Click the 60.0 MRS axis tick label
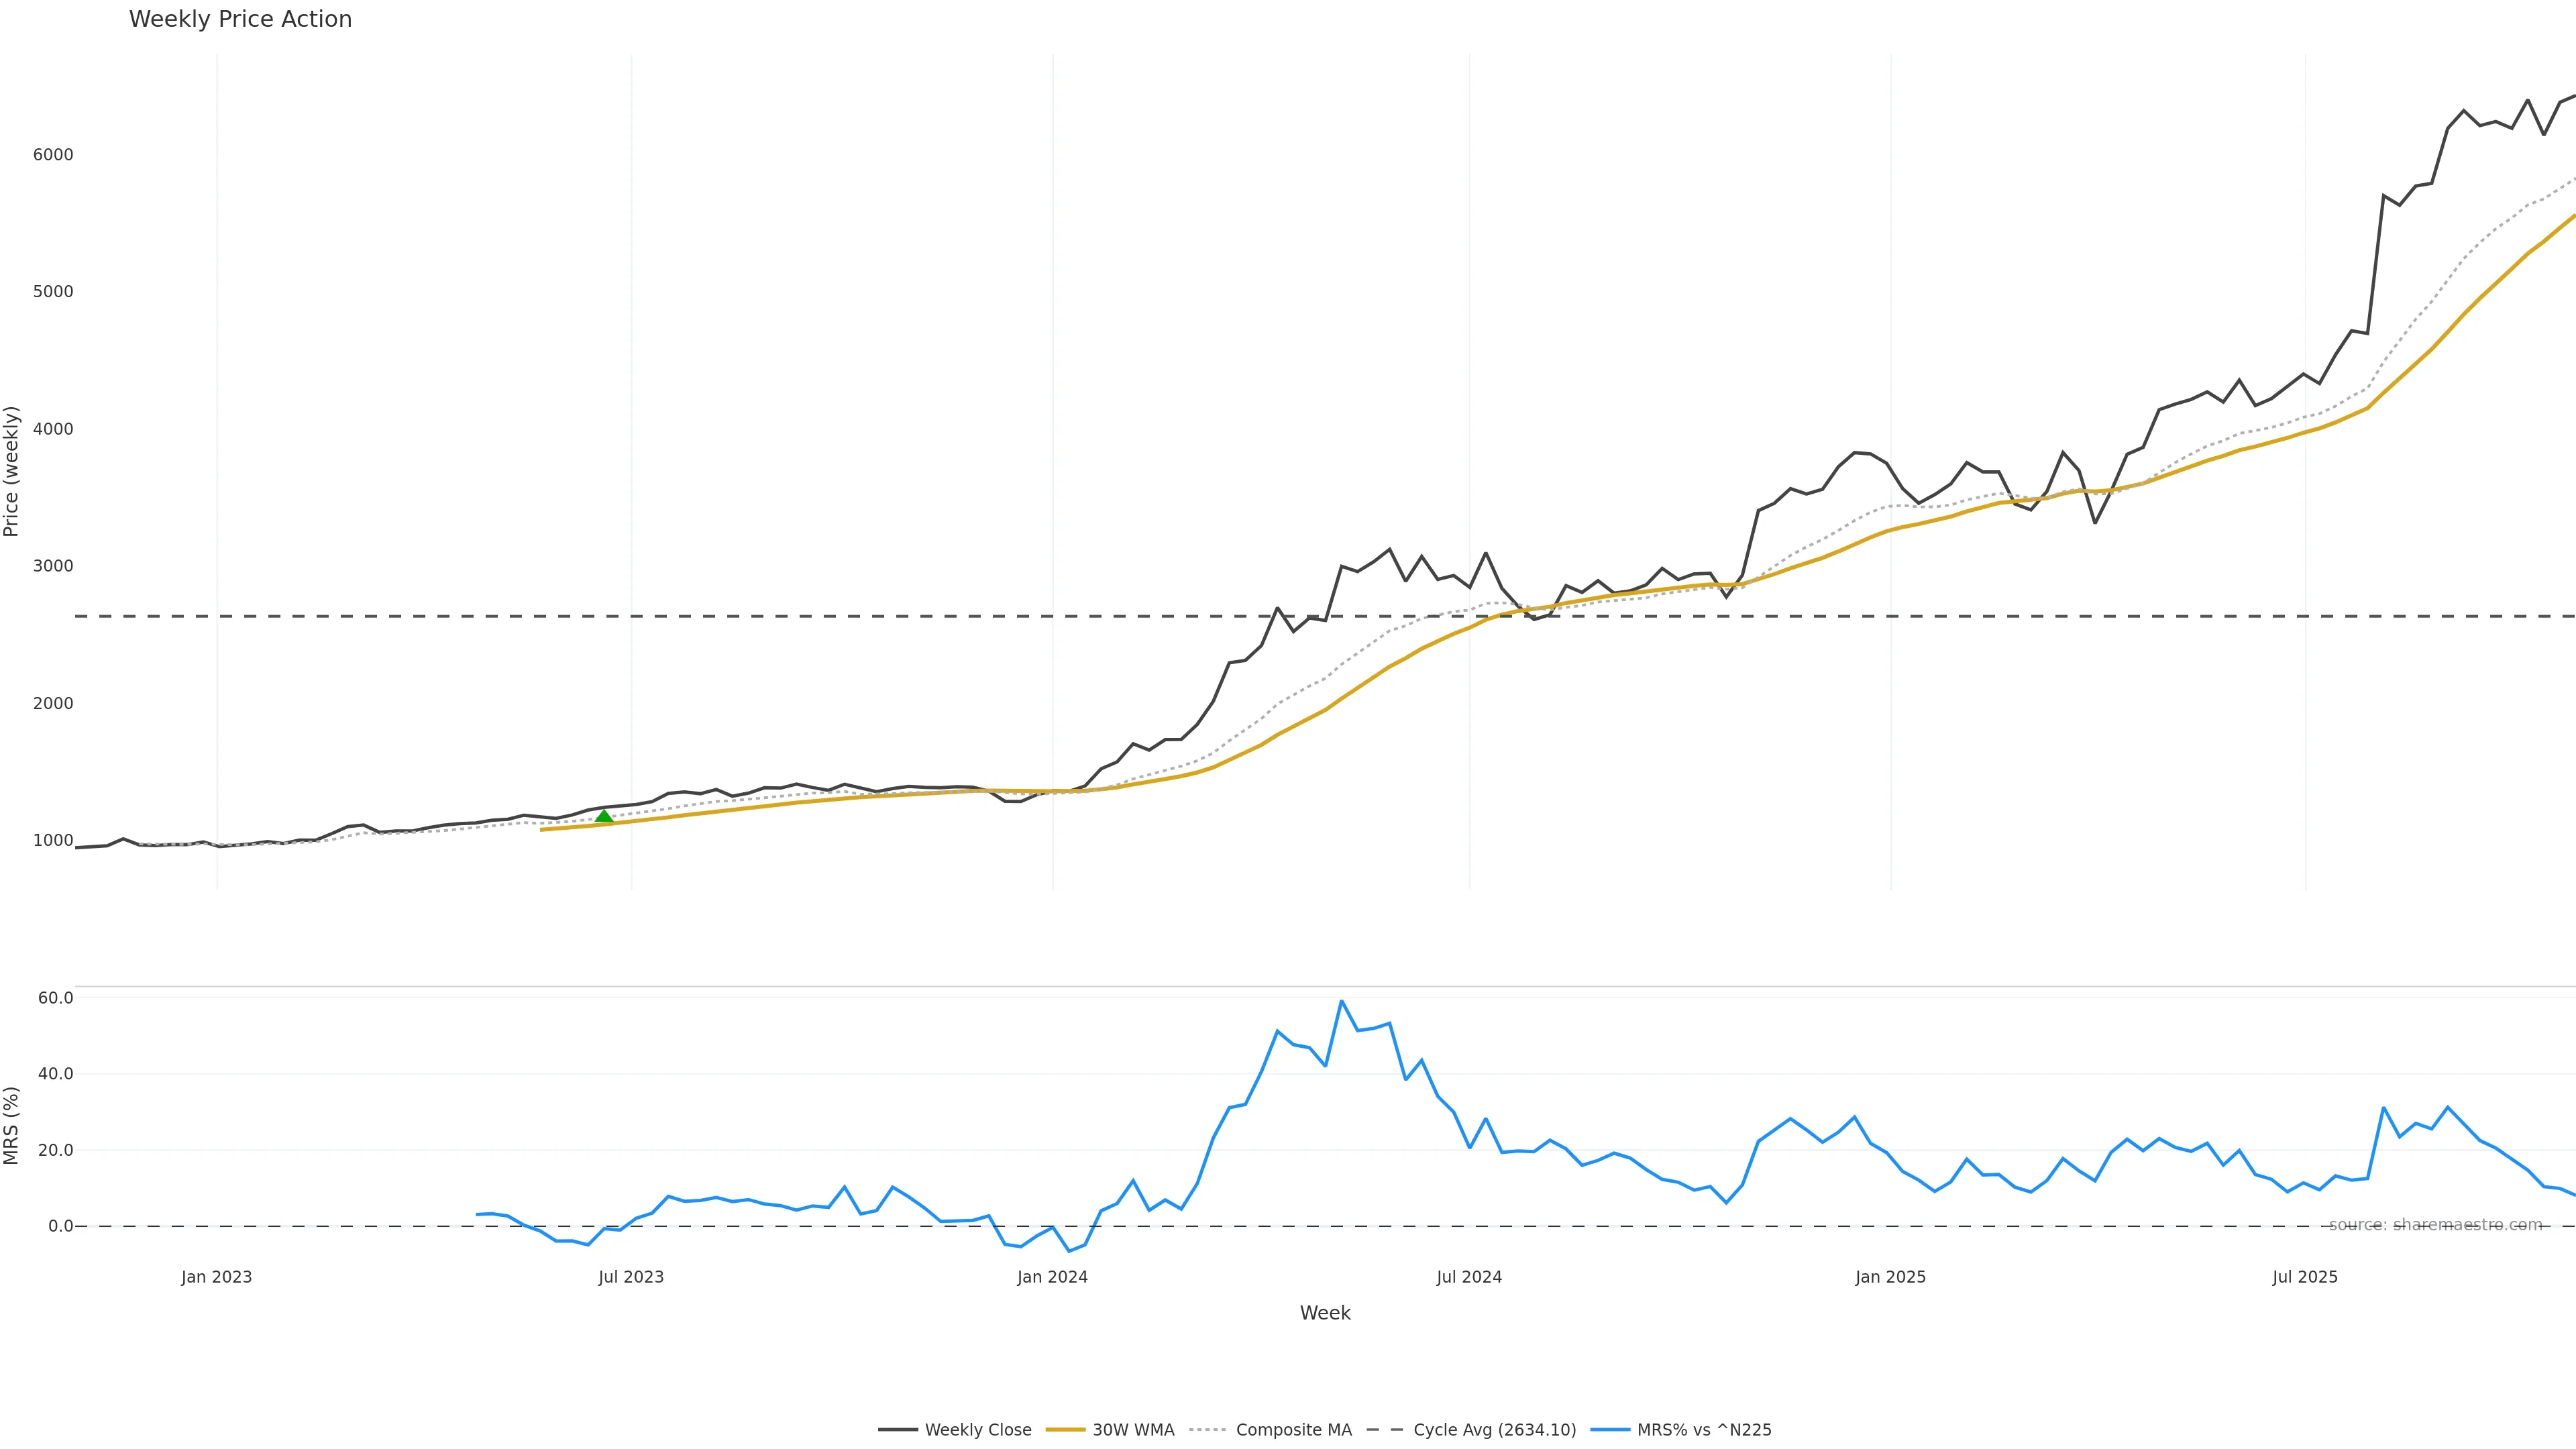The width and height of the screenshot is (2576, 1449). [x=56, y=998]
